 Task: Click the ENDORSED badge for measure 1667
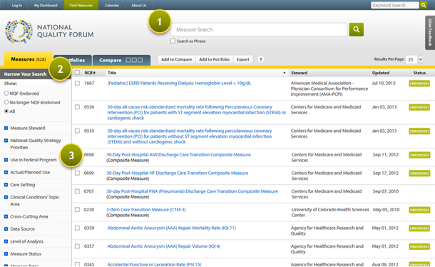click(419, 84)
